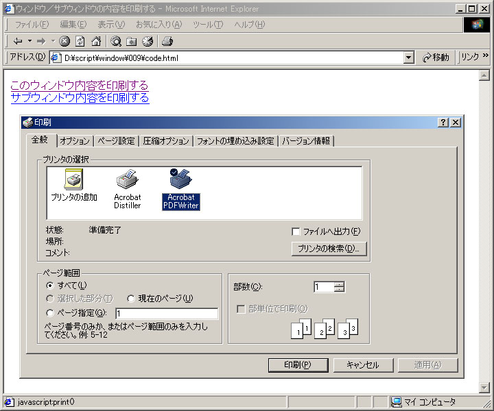Click the Windows logo throbber icon
This screenshot has height=411, width=494.
click(477, 25)
